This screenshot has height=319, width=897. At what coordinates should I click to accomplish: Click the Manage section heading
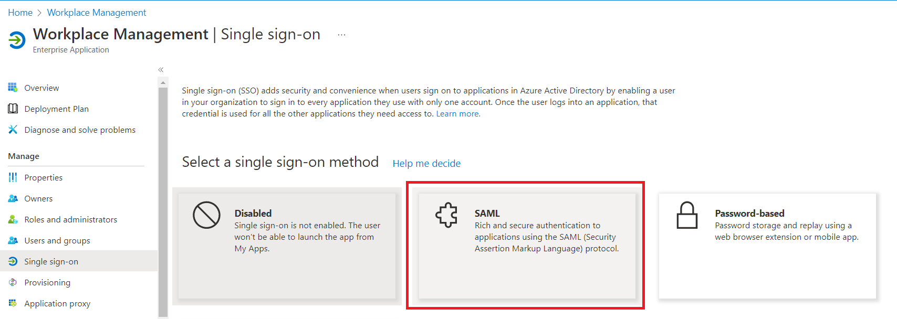[24, 156]
